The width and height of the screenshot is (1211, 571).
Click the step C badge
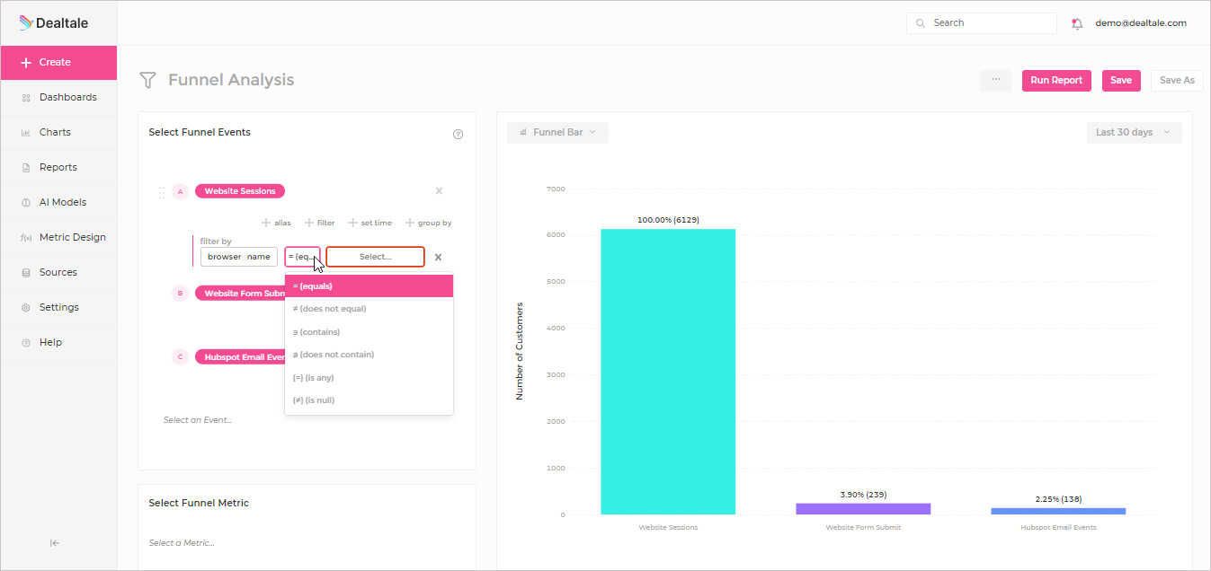[180, 357]
